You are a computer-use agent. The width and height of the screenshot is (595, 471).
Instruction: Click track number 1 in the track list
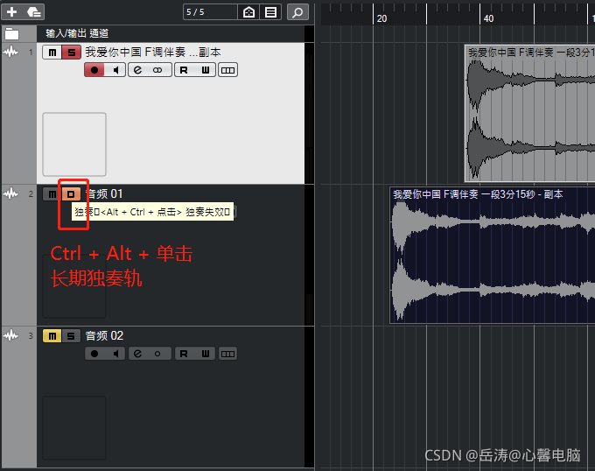31,52
